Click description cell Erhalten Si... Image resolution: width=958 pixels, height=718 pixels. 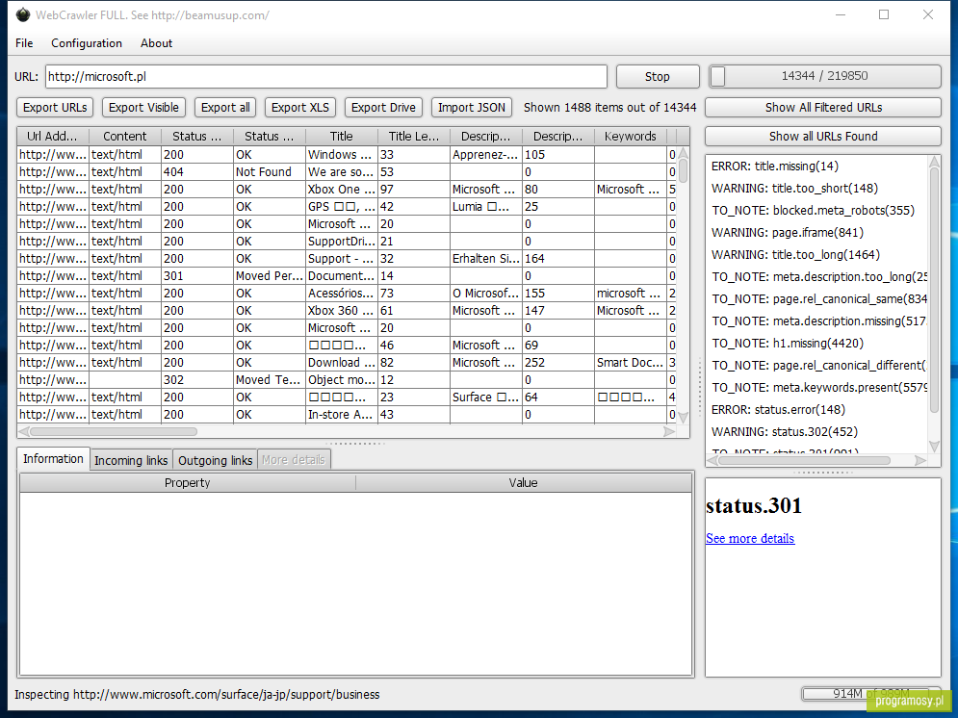click(x=485, y=259)
